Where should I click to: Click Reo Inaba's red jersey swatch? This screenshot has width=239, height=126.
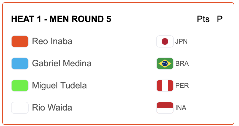(x=20, y=41)
